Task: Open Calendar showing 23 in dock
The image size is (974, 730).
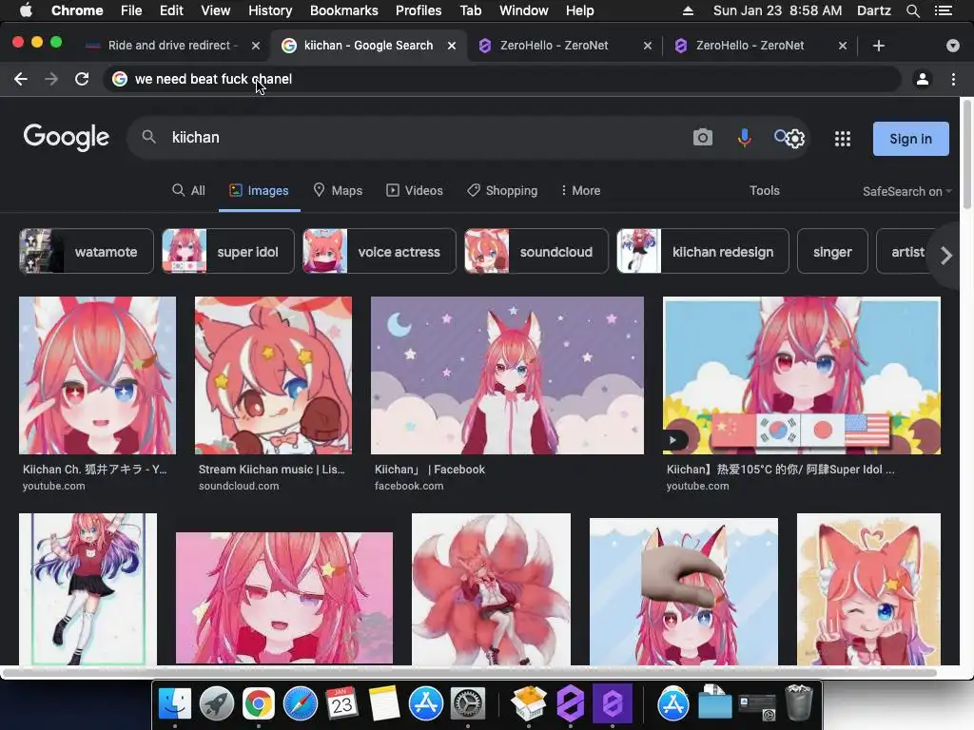Action: pos(341,704)
